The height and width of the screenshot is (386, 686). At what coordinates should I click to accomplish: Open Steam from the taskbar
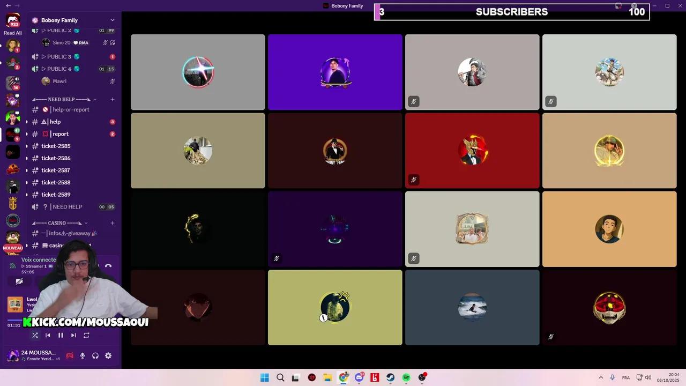point(391,377)
